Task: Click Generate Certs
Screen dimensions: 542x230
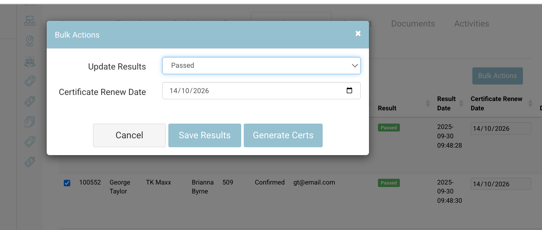Action: click(283, 135)
